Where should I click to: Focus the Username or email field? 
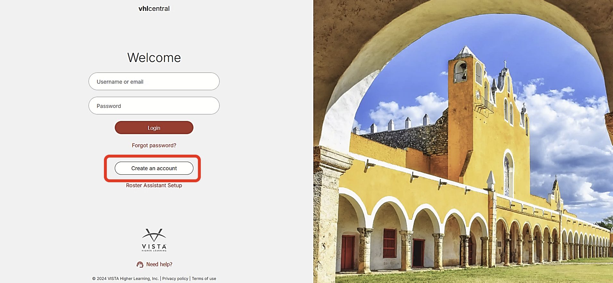(154, 81)
